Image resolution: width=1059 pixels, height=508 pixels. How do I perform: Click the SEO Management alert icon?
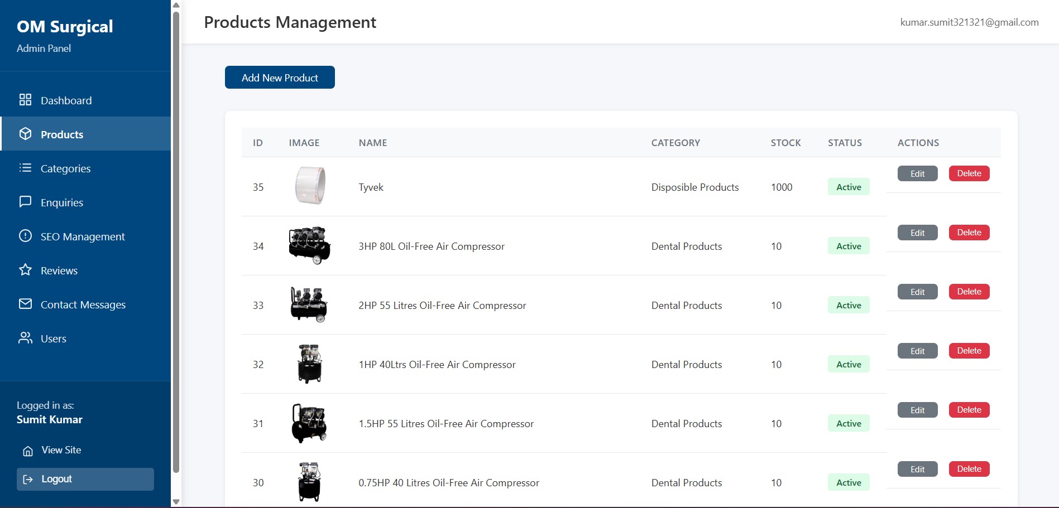point(25,236)
